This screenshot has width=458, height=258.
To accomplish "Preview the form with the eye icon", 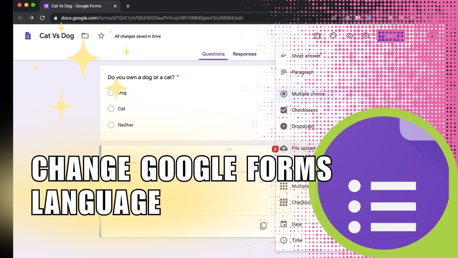I will [x=350, y=36].
